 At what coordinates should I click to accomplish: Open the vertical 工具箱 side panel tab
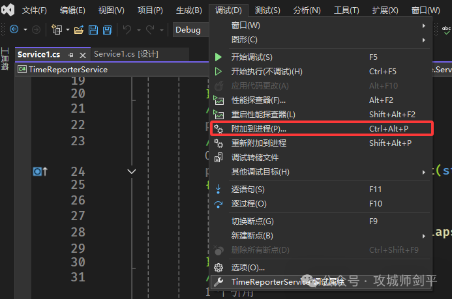tap(5, 59)
